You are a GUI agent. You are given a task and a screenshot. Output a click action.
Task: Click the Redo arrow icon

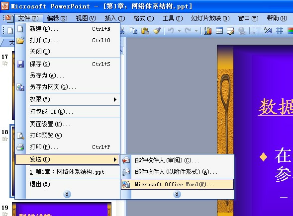pos(188,31)
